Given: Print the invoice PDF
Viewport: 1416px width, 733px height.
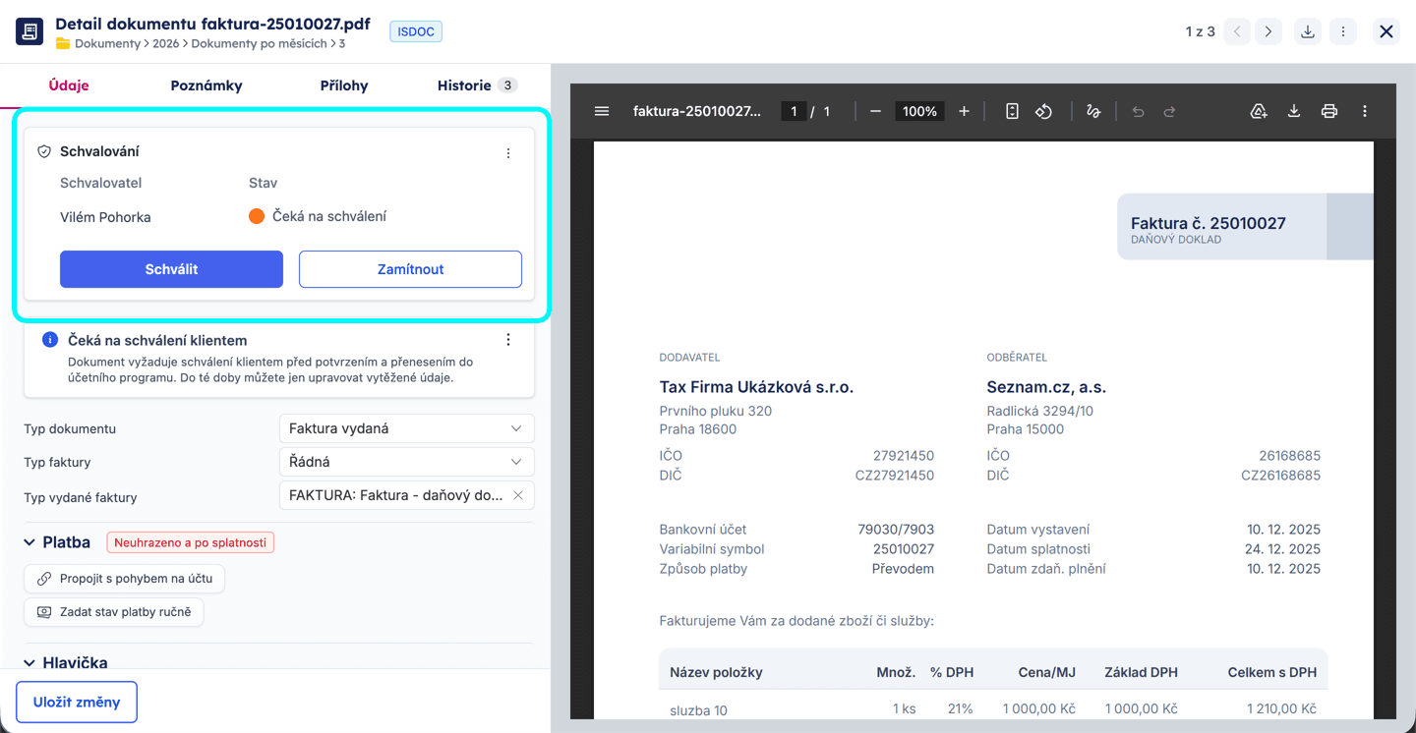Looking at the screenshot, I should click(1328, 111).
